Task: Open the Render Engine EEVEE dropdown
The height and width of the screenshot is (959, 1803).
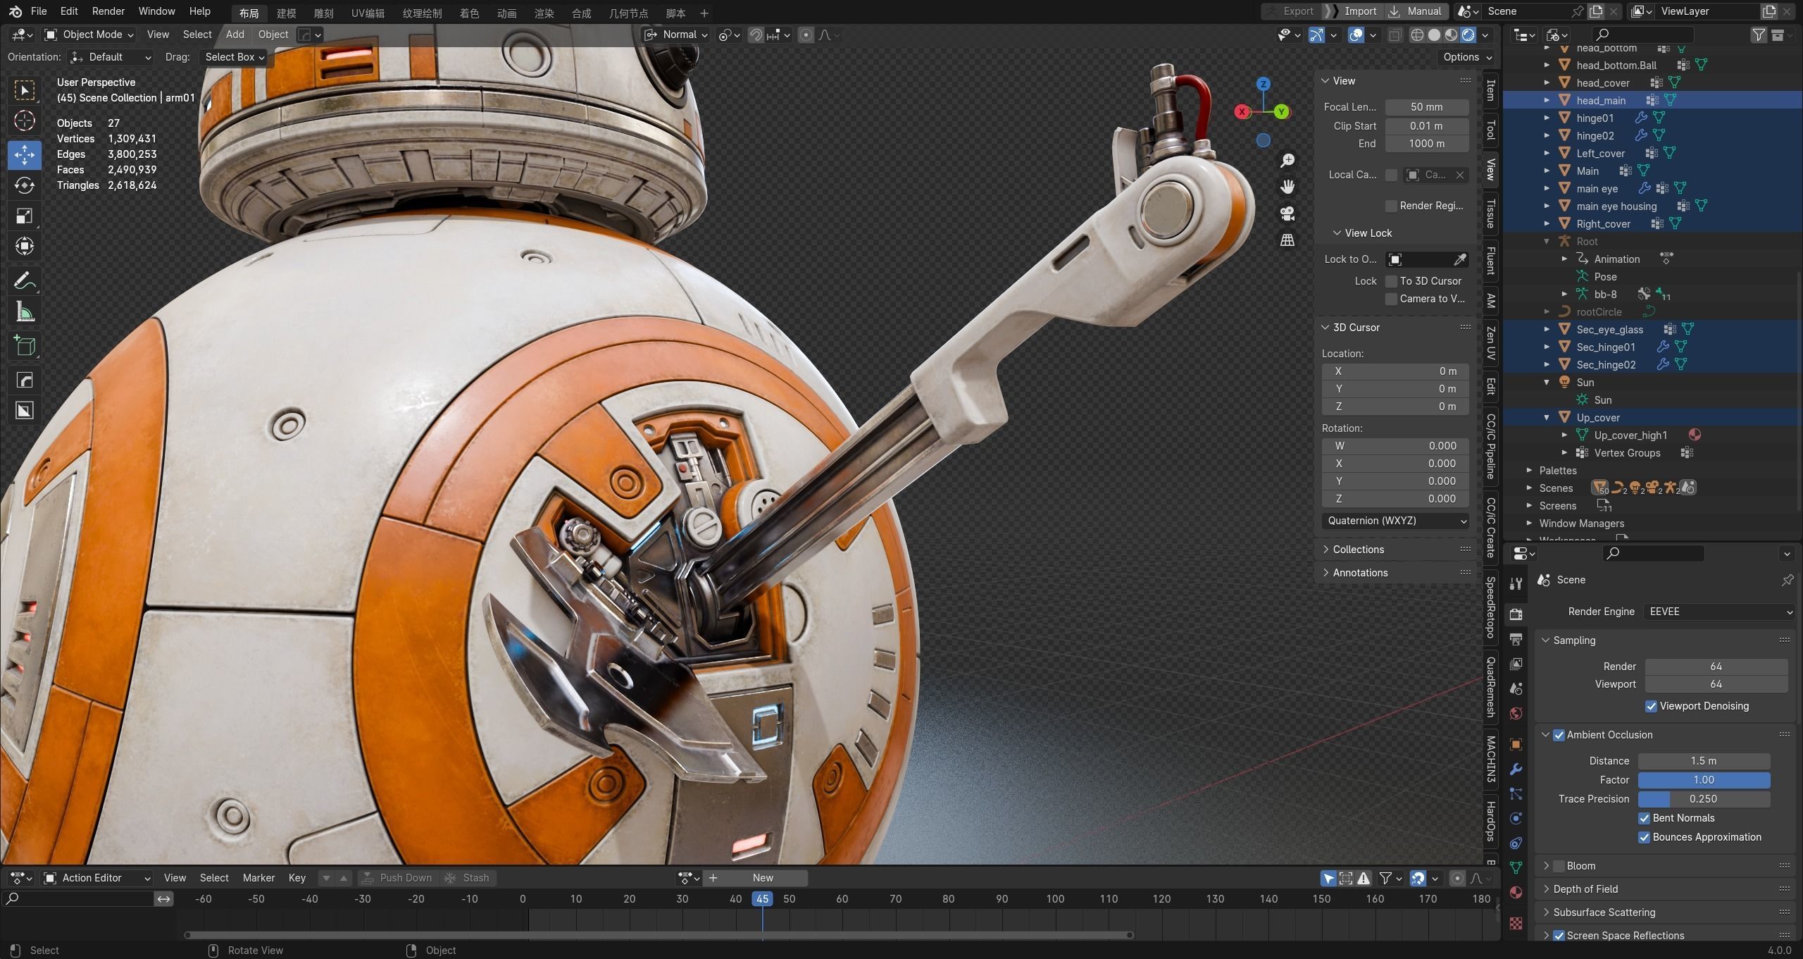Action: pos(1718,612)
